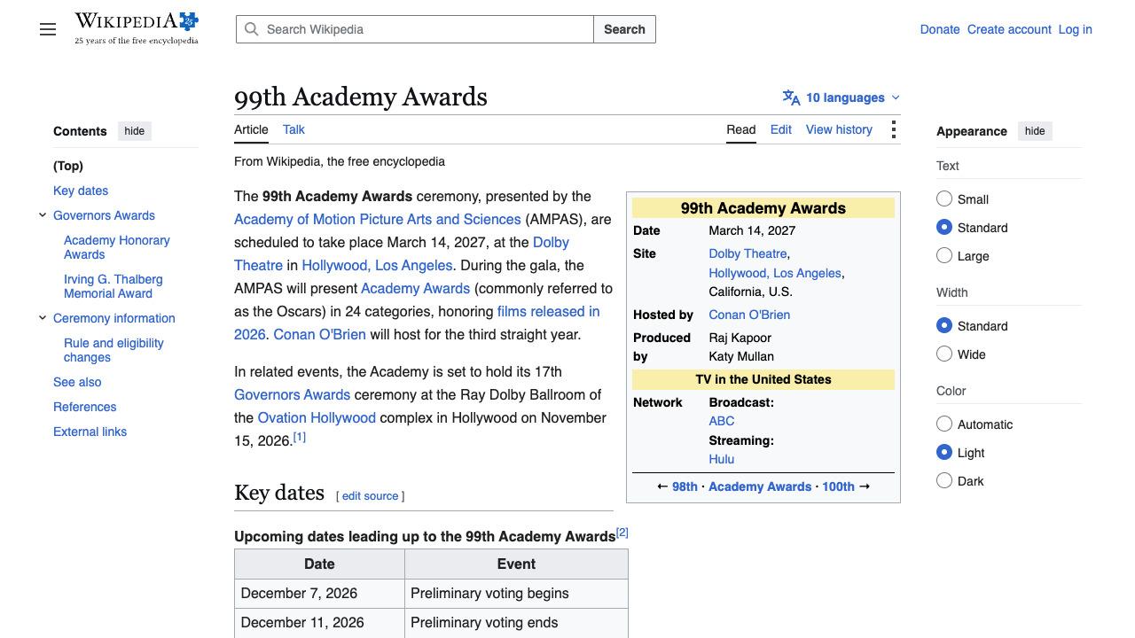Jump to Ceremony information in contents
Image resolution: width=1135 pixels, height=638 pixels.
pos(114,318)
